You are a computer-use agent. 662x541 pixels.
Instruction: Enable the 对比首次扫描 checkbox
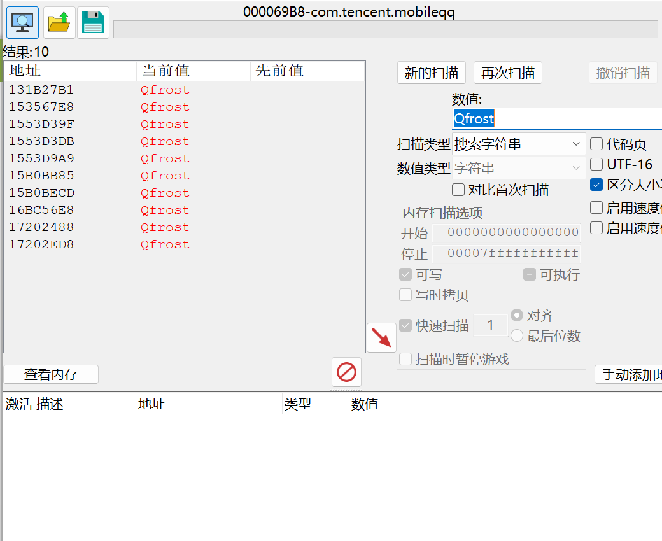click(x=458, y=190)
